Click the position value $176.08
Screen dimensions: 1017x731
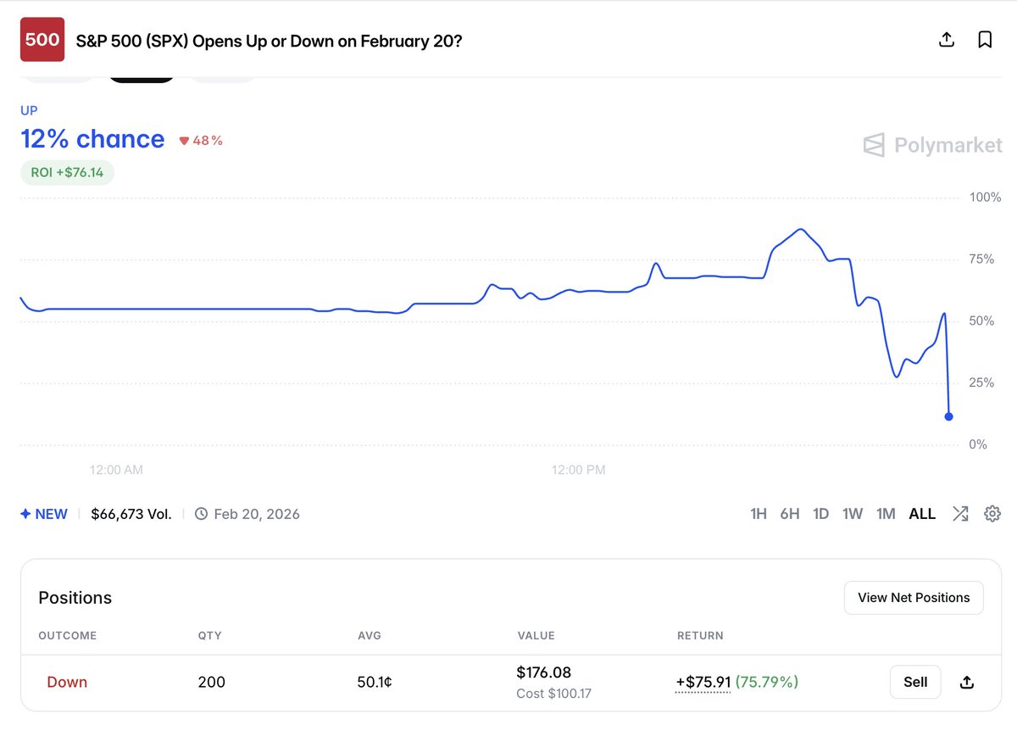(544, 672)
